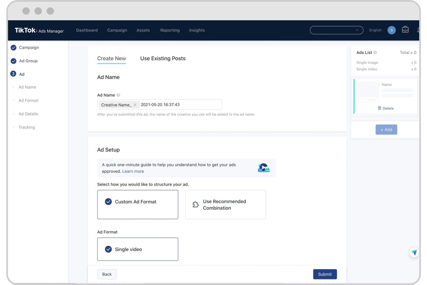Jump to Ad Format in sidebar

pos(28,101)
